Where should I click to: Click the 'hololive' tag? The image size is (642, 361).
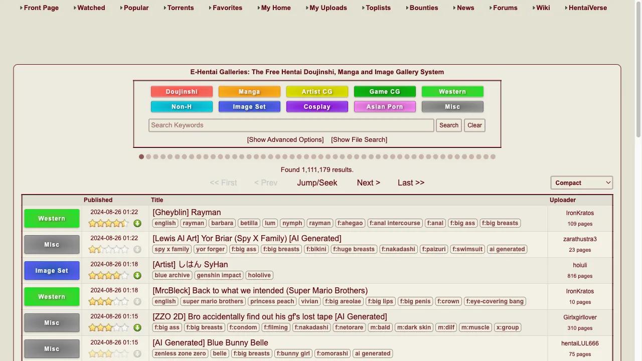coord(259,275)
